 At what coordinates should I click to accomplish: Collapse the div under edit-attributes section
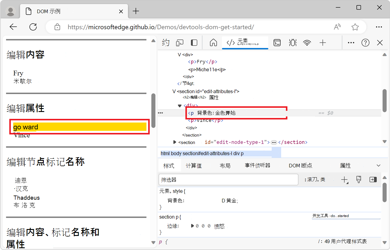(180, 105)
